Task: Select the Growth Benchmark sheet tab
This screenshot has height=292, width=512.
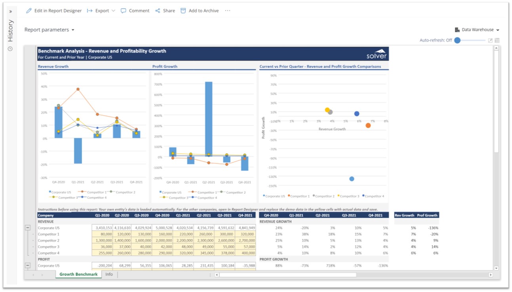Action: (78, 274)
